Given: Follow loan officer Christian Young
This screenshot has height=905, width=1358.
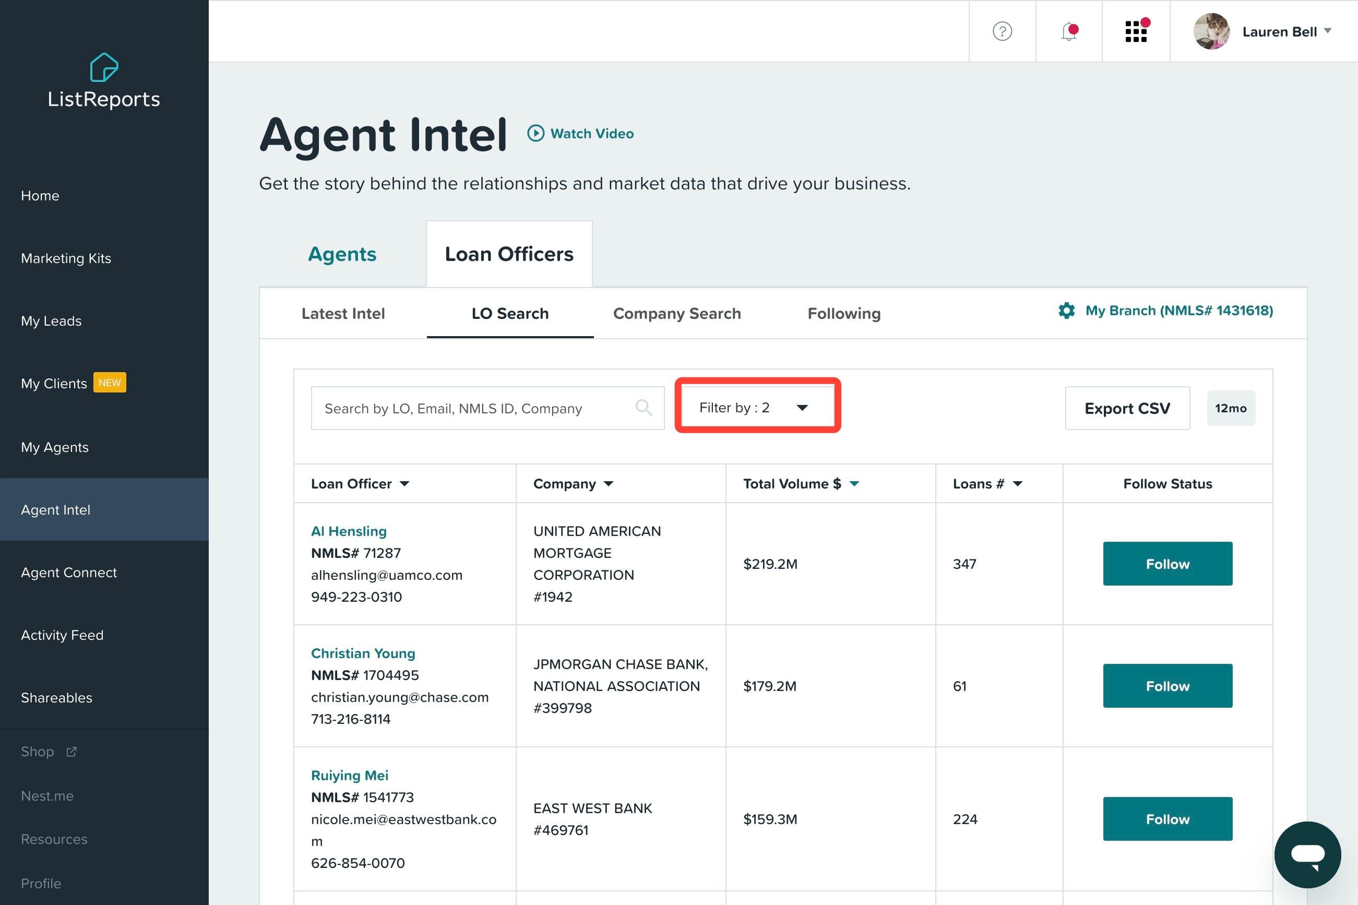Looking at the screenshot, I should click(1168, 686).
